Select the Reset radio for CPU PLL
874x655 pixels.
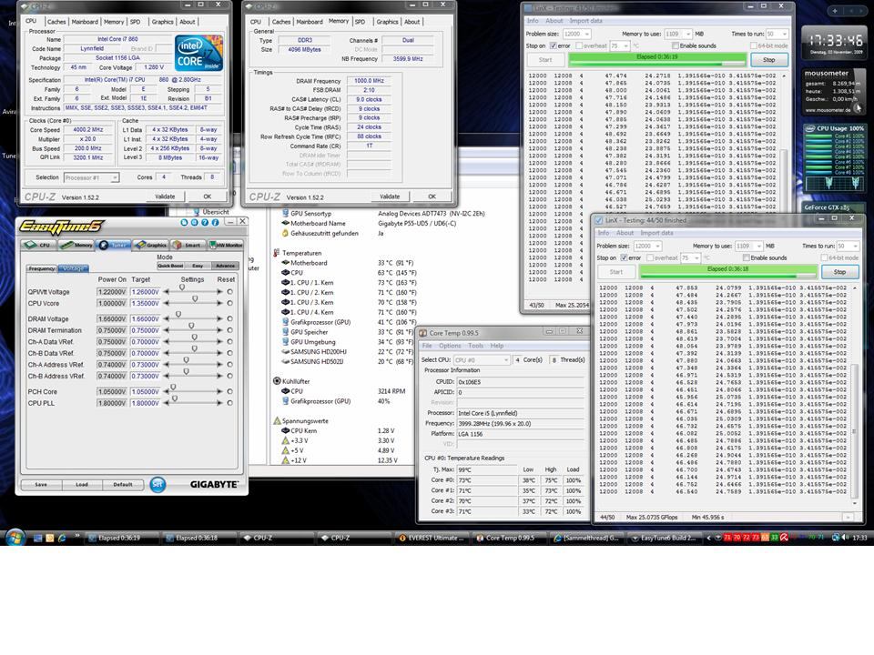point(229,403)
